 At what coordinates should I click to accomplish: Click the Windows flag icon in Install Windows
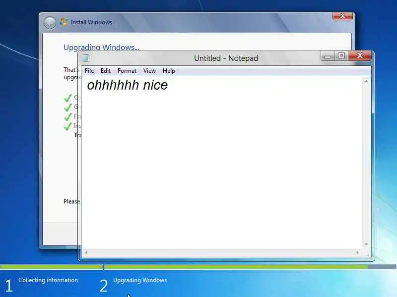coord(64,22)
